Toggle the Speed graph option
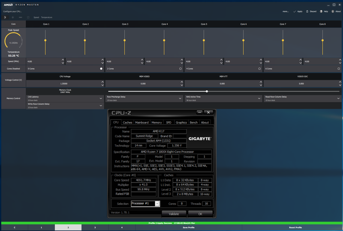The height and width of the screenshot is (231, 343). tap(36, 17)
